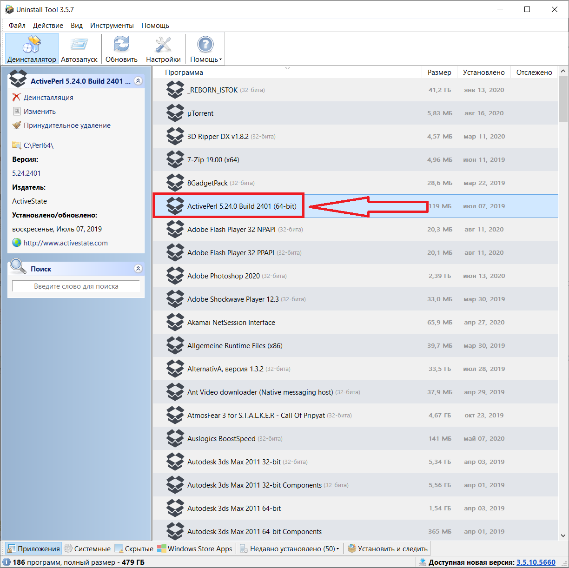Click Деинсталляция in the side panel
Viewport: 569px width, 568px height.
pos(48,98)
